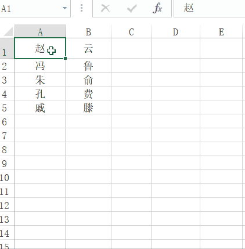
Task: Select row 10 header
Action: click(x=7, y=177)
